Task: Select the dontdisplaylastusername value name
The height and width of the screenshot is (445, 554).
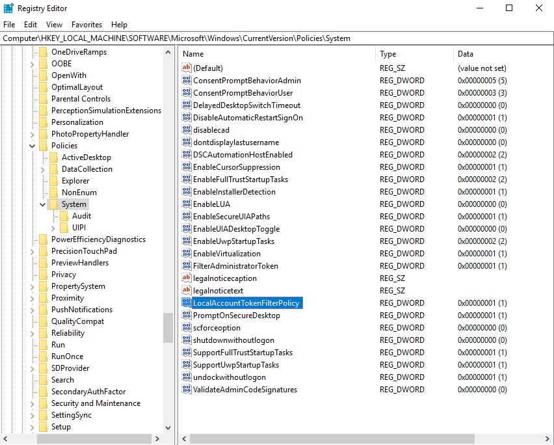Action: coord(236,142)
